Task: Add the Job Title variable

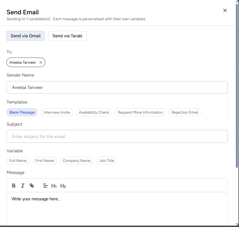Action: (107, 160)
